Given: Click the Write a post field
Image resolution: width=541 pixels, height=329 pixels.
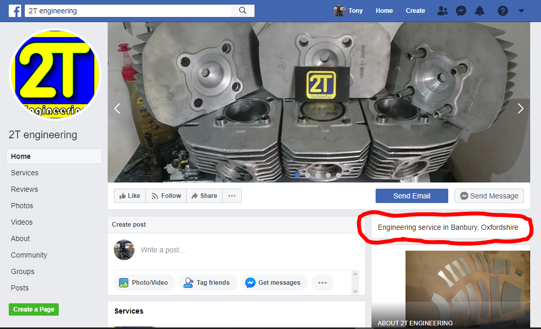Looking at the screenshot, I should click(162, 250).
